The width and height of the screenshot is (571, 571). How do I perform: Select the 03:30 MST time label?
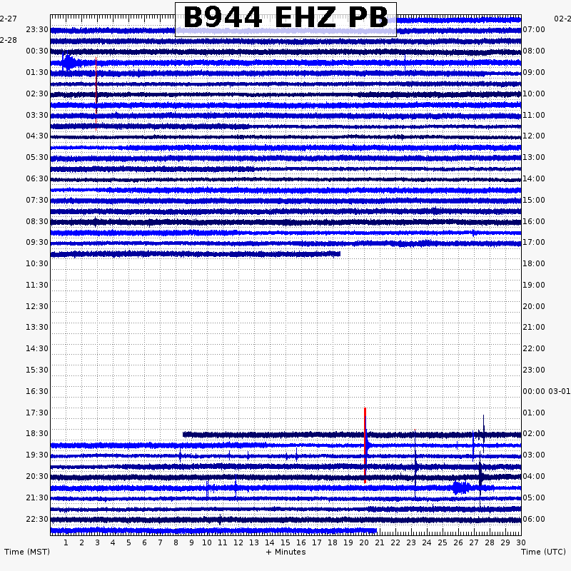point(37,116)
